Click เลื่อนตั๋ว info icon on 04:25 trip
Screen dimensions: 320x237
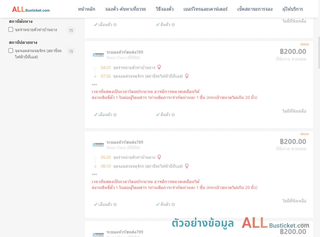pyautogui.click(x=115, y=115)
